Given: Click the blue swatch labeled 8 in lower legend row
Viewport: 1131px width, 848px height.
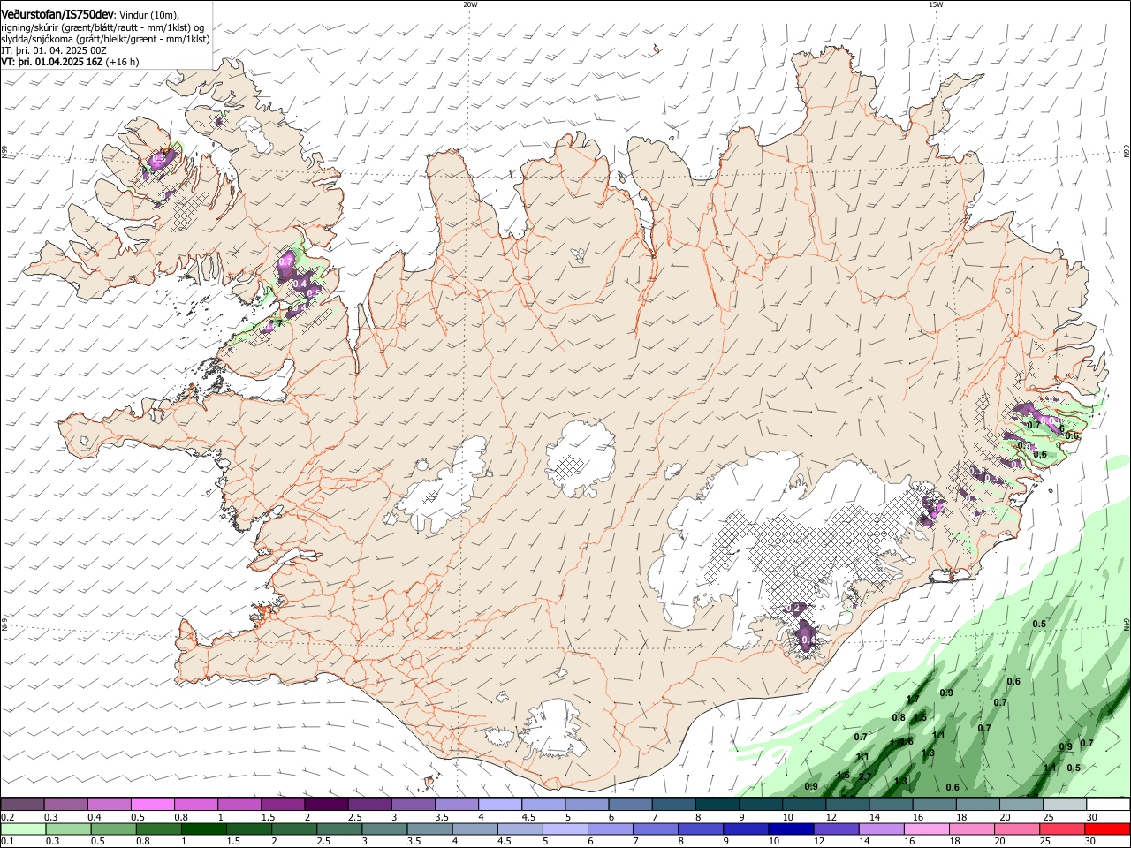Looking at the screenshot, I should pos(700,829).
